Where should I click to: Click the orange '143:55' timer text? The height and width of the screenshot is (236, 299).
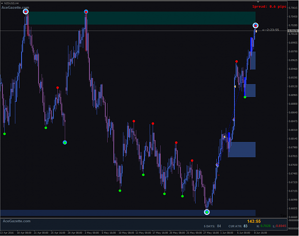click(254, 221)
